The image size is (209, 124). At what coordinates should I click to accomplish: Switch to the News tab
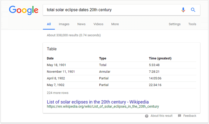point(81,24)
